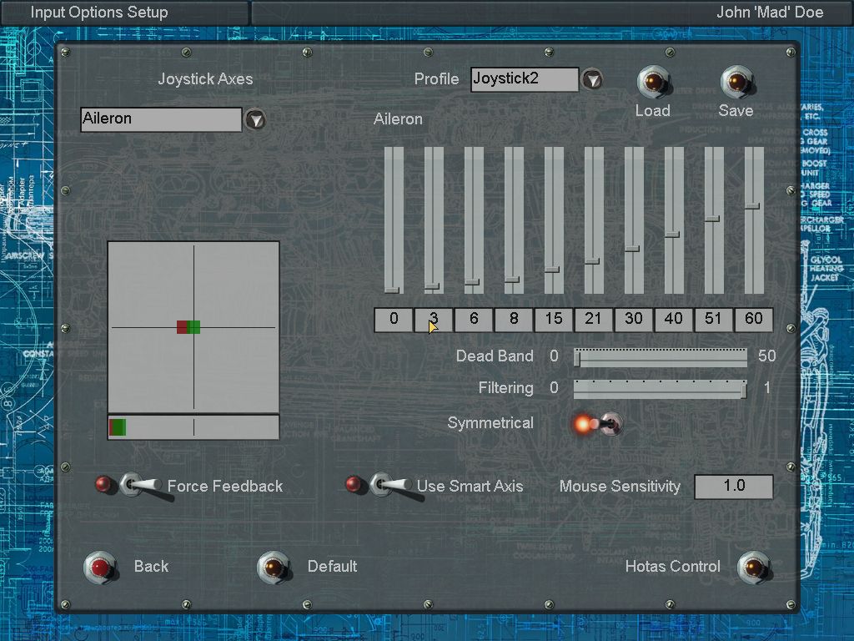
Task: Click the Input Options Setup title
Action: click(99, 12)
